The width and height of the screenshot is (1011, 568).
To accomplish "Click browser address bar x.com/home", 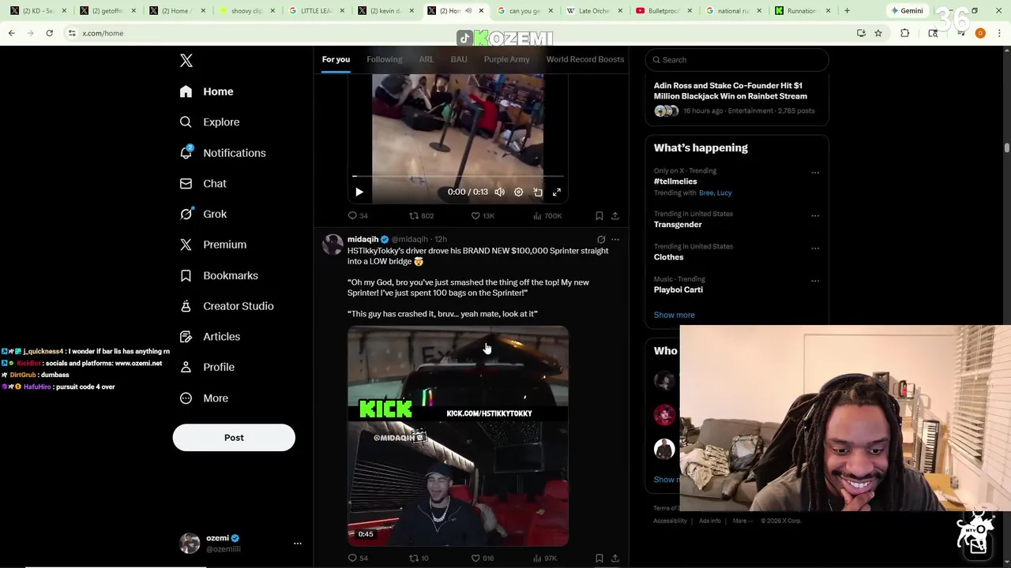I will click(x=458, y=33).
